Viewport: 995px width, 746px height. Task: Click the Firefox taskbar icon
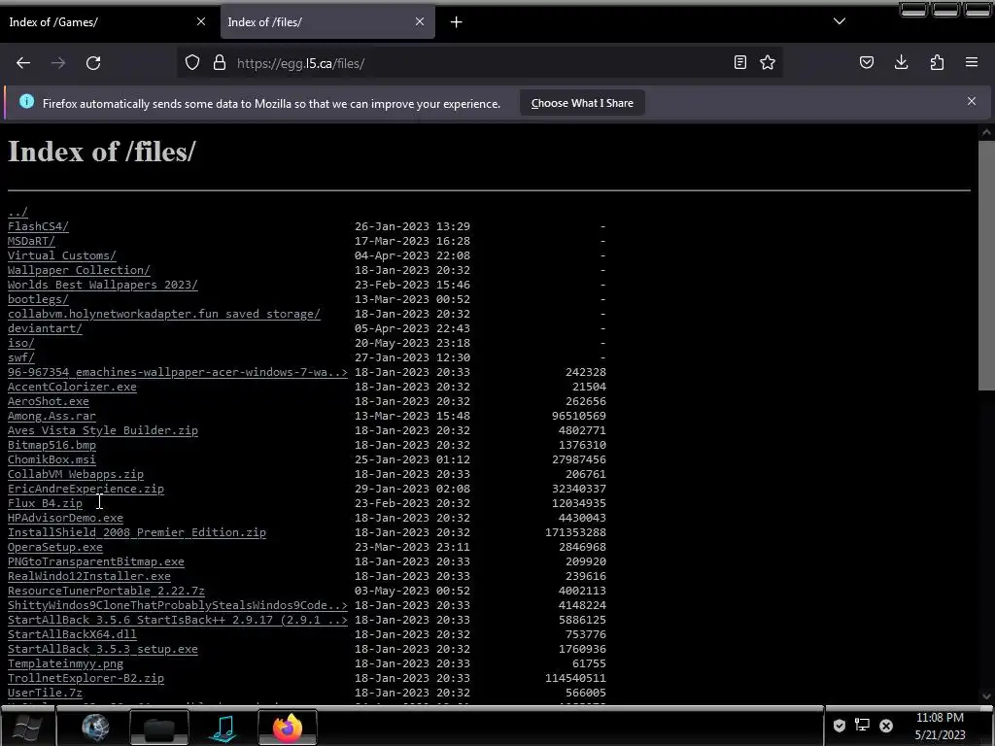288,728
